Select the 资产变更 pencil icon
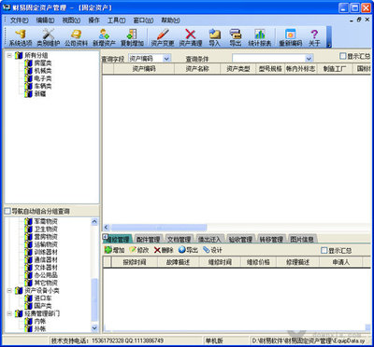 tap(163, 37)
